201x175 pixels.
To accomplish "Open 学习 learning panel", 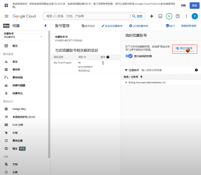I will (x=170, y=26).
